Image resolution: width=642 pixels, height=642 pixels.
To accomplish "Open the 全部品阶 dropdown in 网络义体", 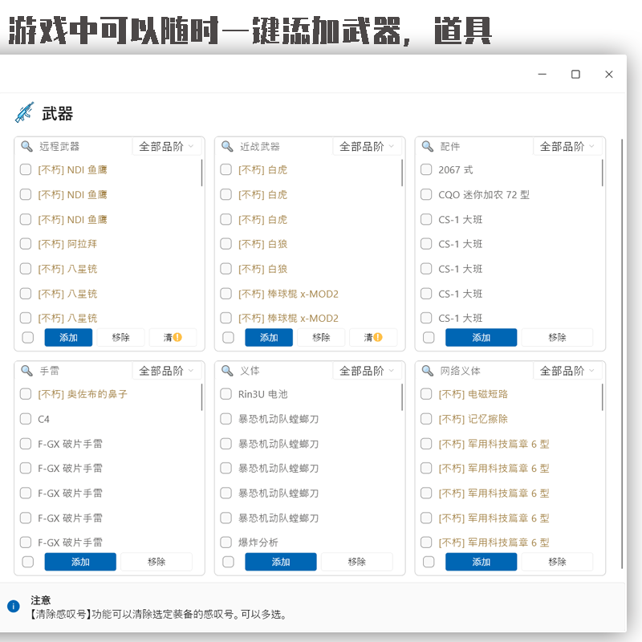I will click(568, 371).
